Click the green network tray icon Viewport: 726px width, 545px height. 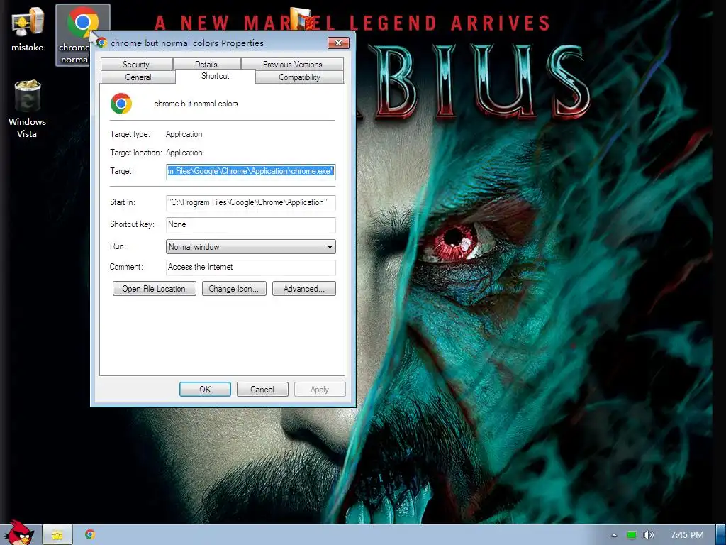(632, 535)
